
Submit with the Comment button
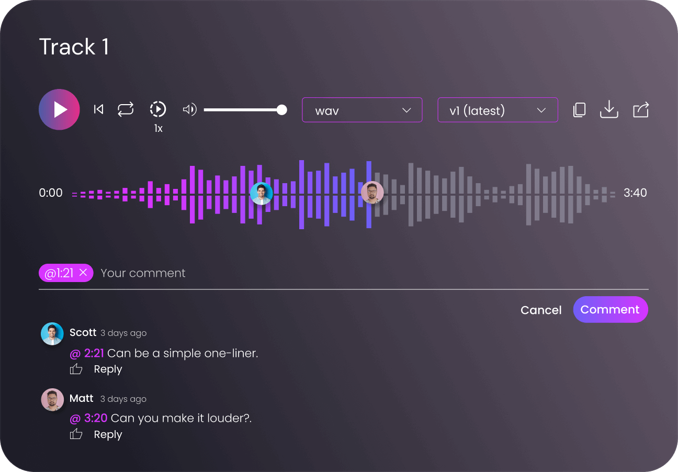[x=611, y=310]
